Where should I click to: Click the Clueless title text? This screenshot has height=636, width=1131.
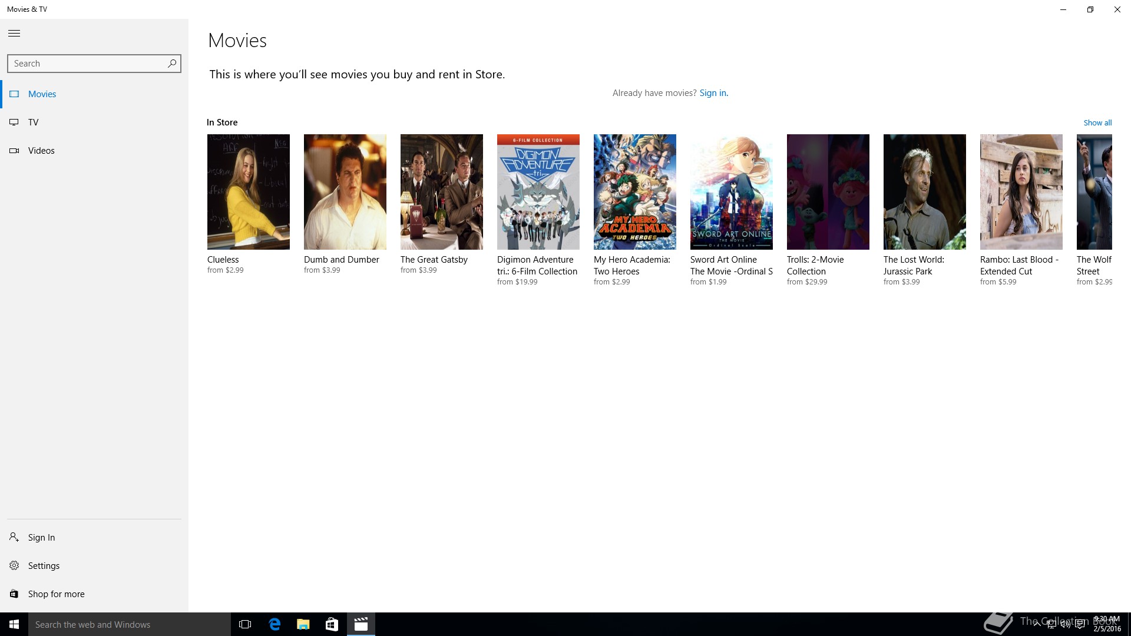pyautogui.click(x=223, y=260)
